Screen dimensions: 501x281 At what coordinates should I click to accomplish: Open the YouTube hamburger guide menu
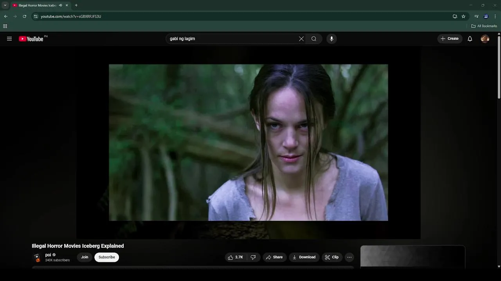click(9, 39)
